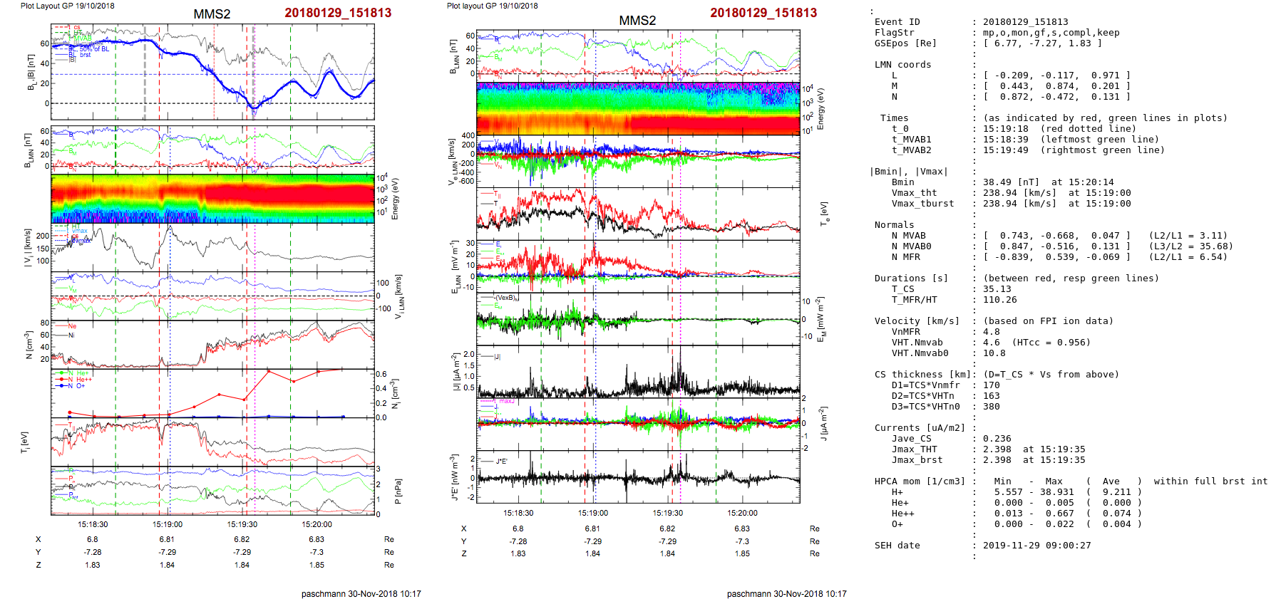Click the 'Currents [uA/m2]' heading
This screenshot has height=599, width=1286.
[920, 428]
